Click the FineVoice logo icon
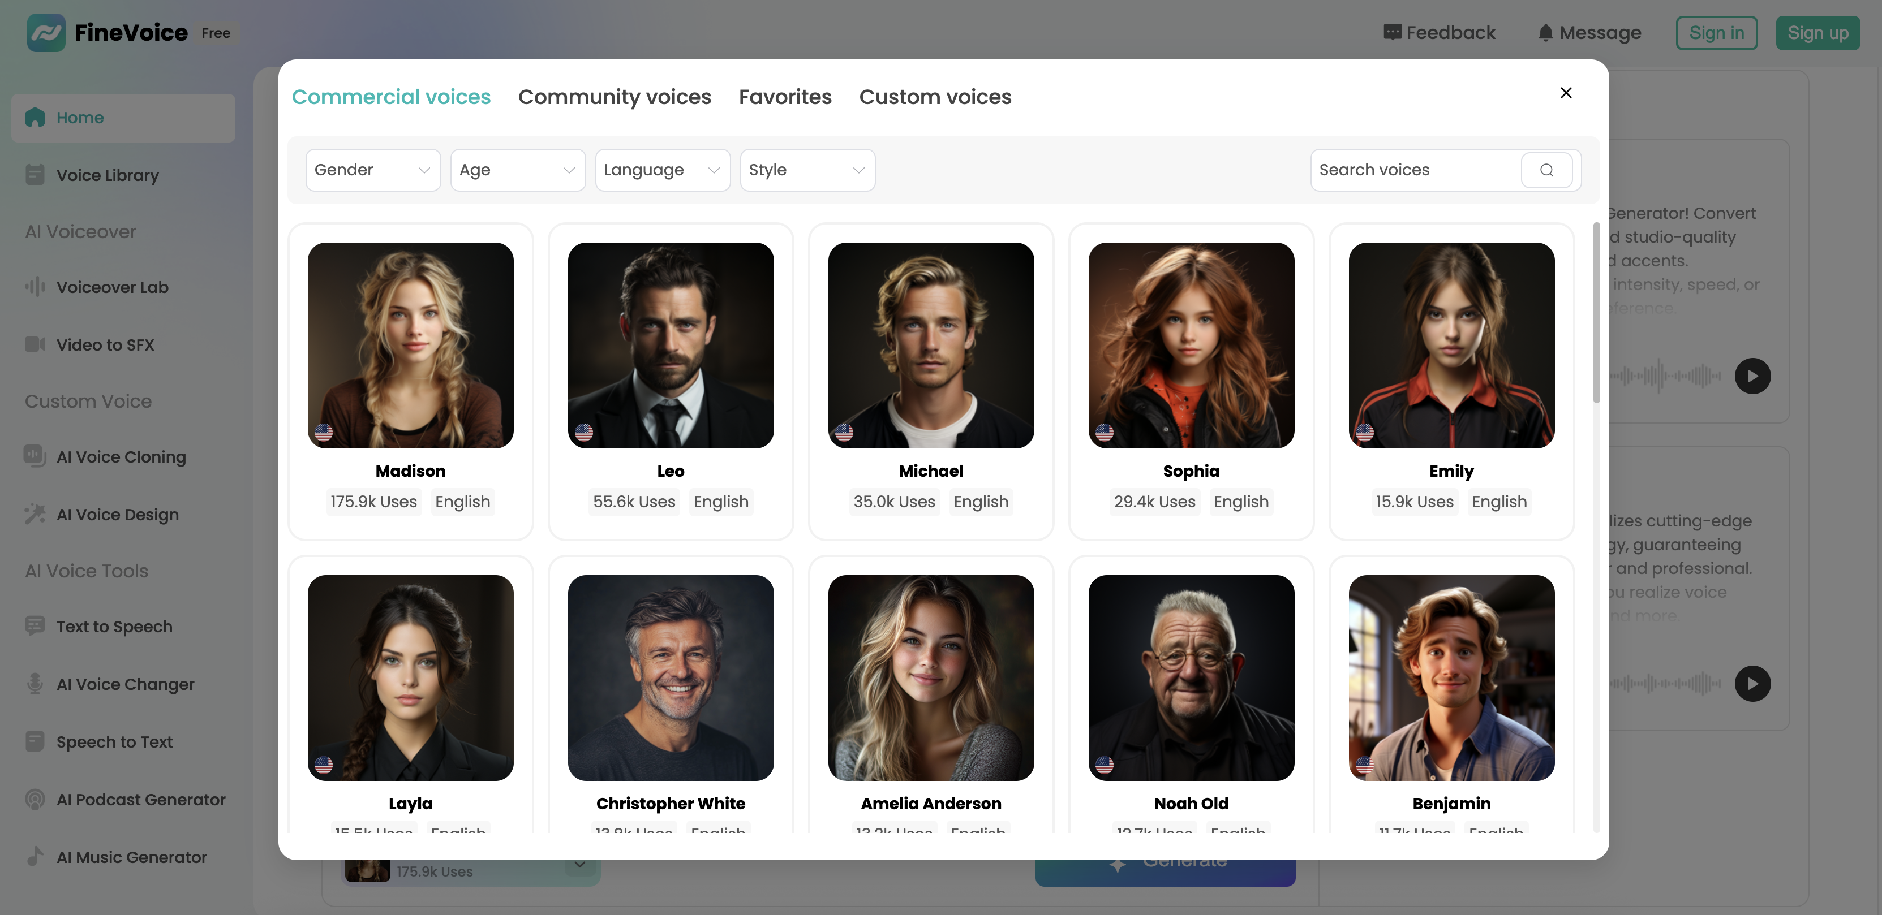This screenshot has height=915, width=1882. click(46, 33)
